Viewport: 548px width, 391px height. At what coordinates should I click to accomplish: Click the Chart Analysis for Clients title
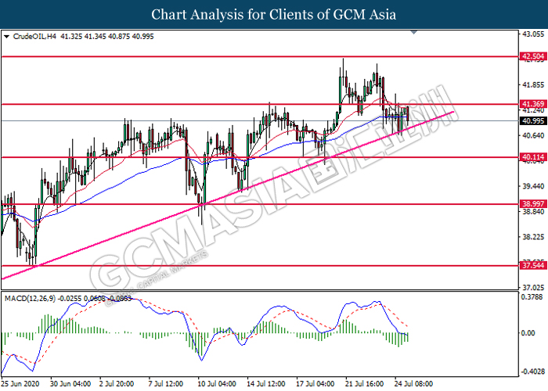(274, 14)
